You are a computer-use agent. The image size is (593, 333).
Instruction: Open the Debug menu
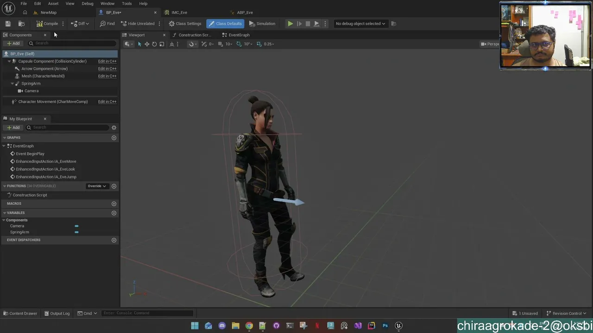tap(88, 4)
